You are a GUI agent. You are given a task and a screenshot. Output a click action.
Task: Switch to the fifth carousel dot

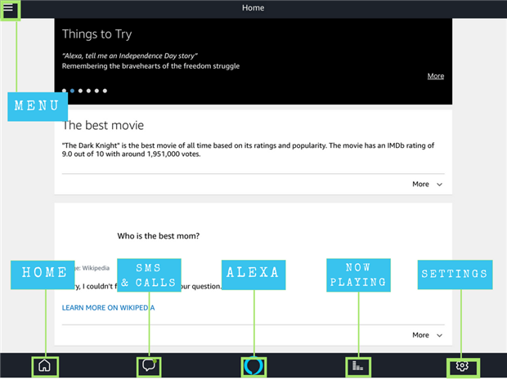point(96,91)
